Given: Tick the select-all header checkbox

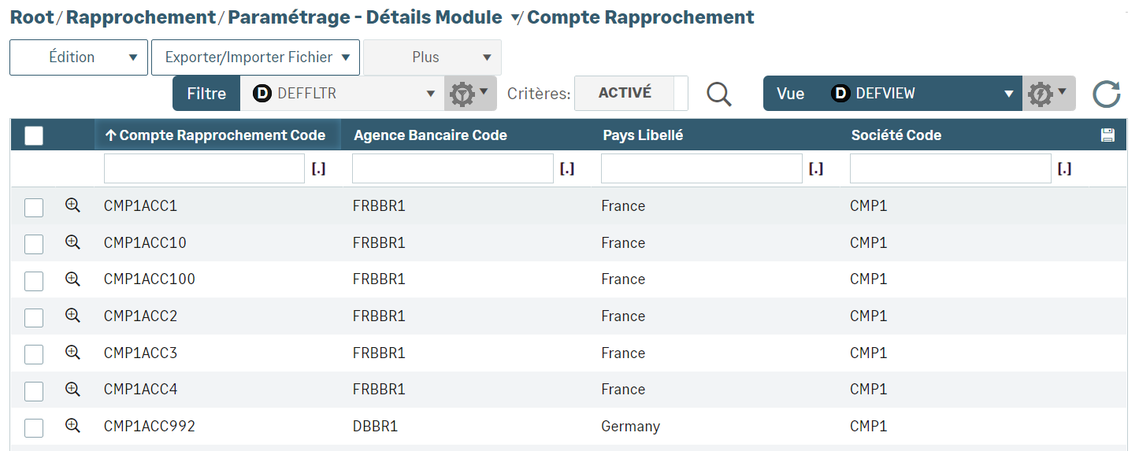Looking at the screenshot, I should 34,136.
